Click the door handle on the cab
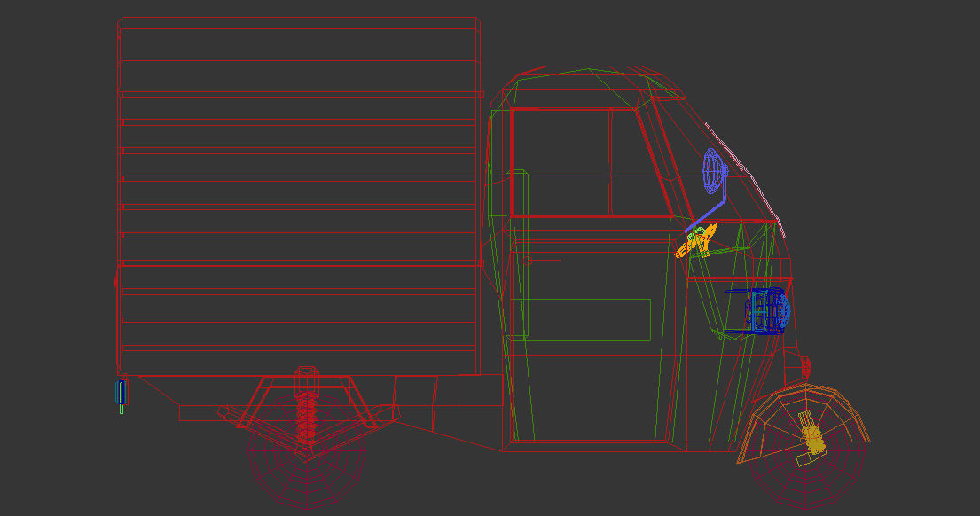 pyautogui.click(x=541, y=262)
